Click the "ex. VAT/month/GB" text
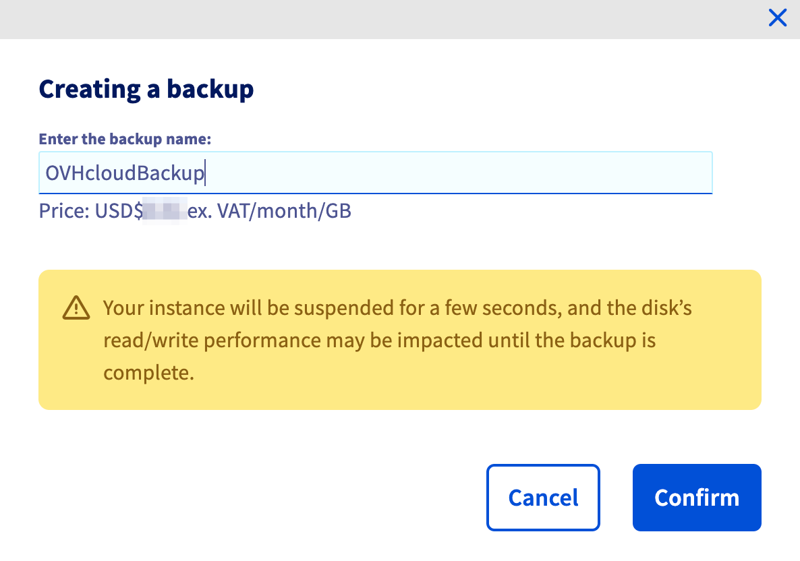Image resolution: width=800 pixels, height=561 pixels. [x=269, y=210]
